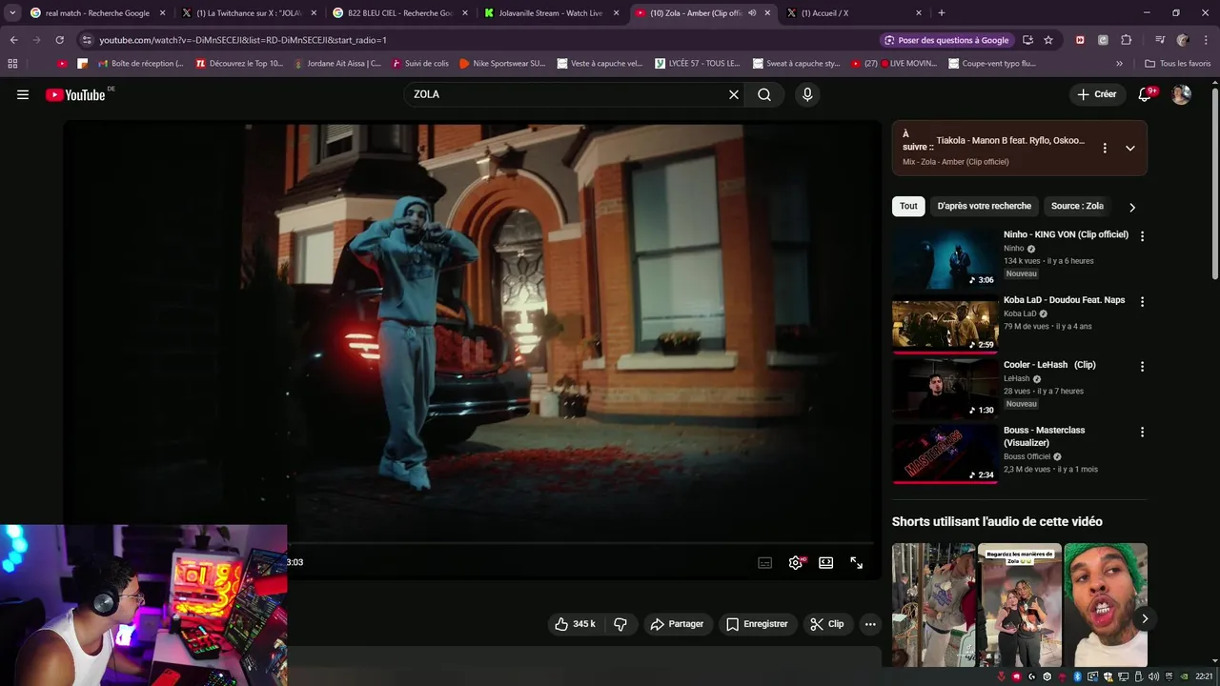Reload the page in Chrome
The image size is (1220, 686).
click(59, 40)
